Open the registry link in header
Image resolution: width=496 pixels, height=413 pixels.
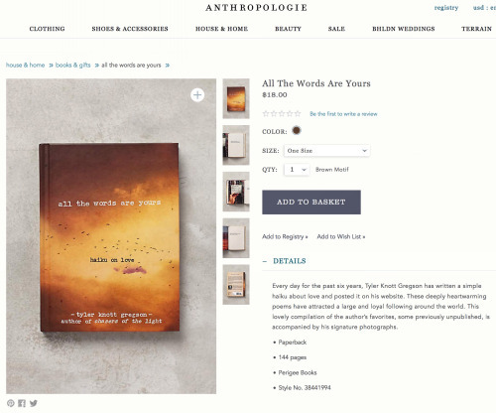click(446, 8)
